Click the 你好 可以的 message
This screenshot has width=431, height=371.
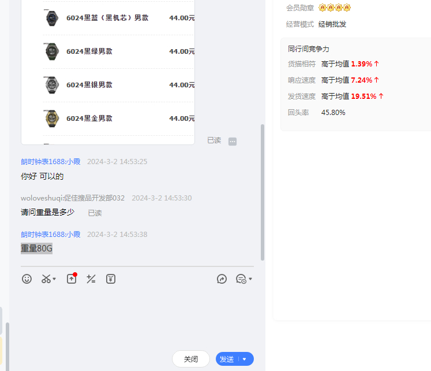(42, 176)
